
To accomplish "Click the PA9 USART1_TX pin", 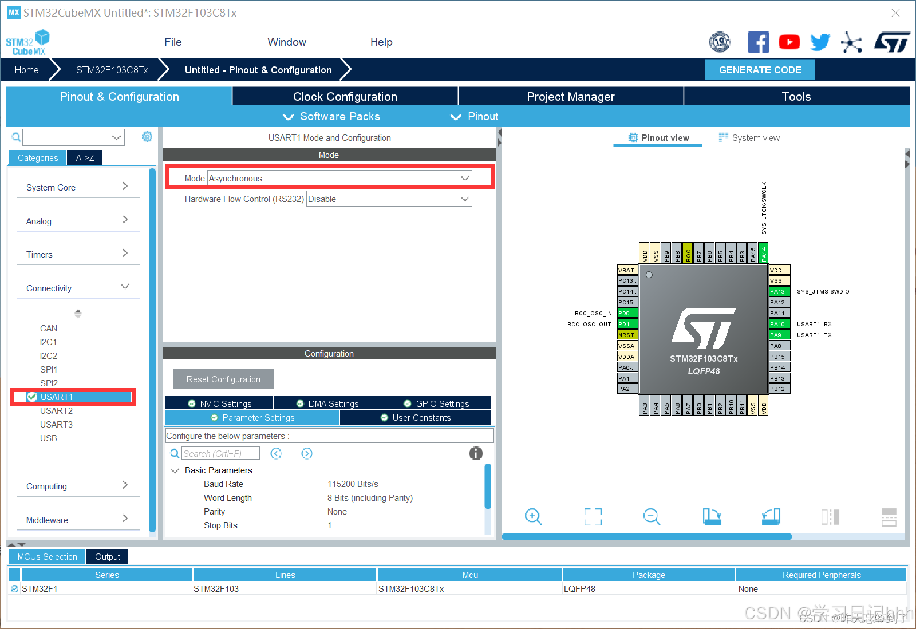I will pos(779,335).
